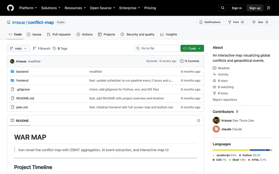
Task: Open the README outline list icon
Action: (x=198, y=121)
